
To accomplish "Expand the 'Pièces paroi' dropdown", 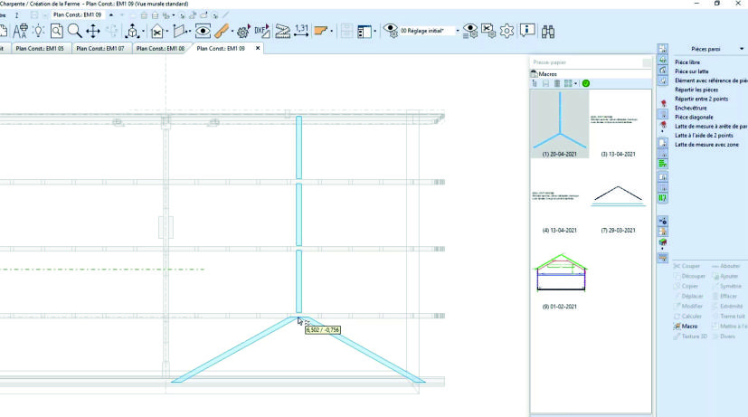I will click(x=742, y=48).
